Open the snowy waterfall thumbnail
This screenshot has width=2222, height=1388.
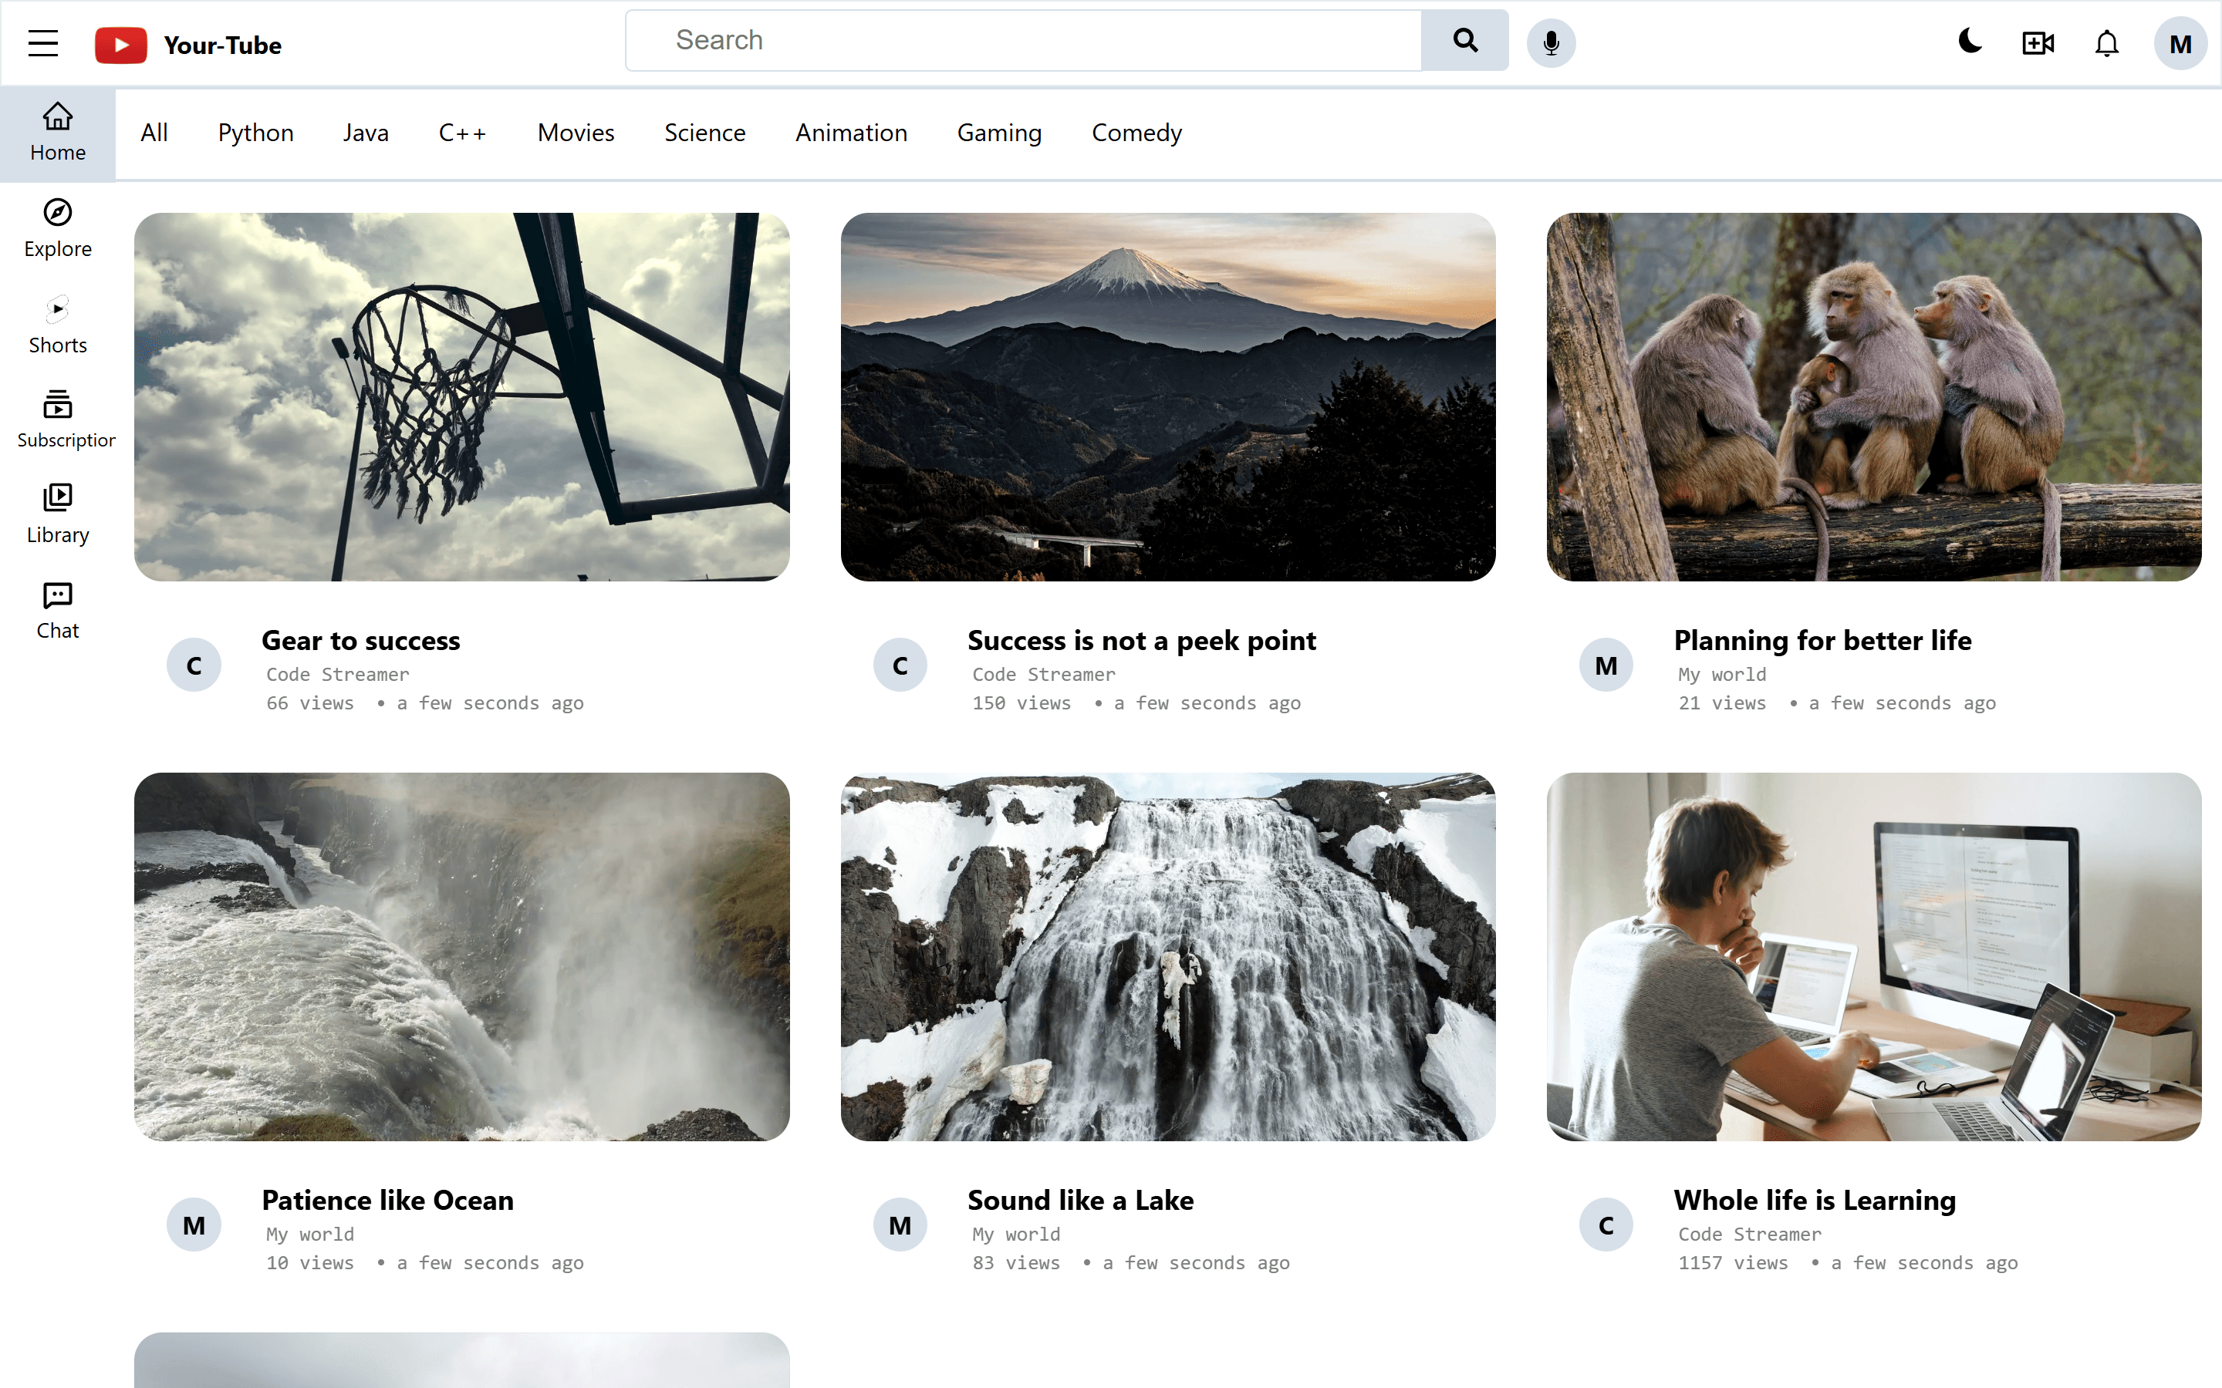pos(1168,956)
